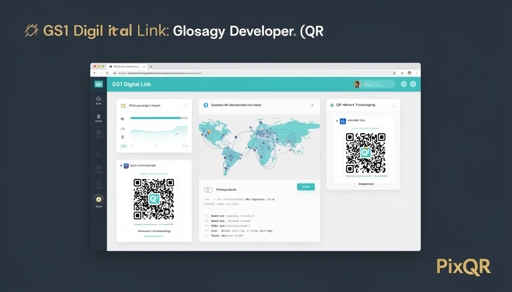Viewport: 512px width, 292px height.
Task: Click the teal QR logo above the sidebar
Action: pyautogui.click(x=99, y=84)
